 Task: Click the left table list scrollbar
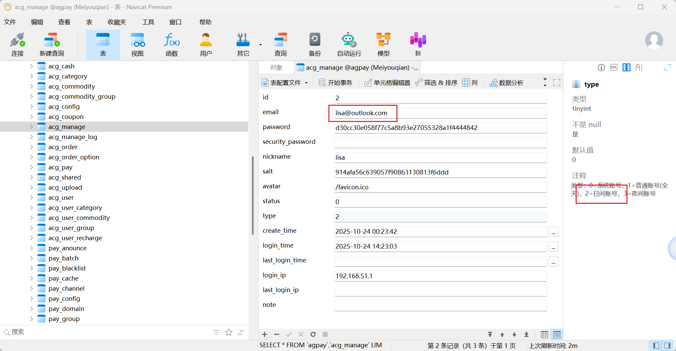[x=252, y=195]
